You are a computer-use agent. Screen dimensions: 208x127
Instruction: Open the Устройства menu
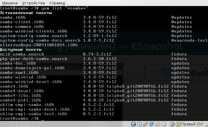click(33, 3)
